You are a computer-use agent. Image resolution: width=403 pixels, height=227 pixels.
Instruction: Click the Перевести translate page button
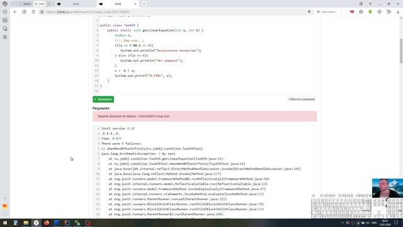pos(326,12)
